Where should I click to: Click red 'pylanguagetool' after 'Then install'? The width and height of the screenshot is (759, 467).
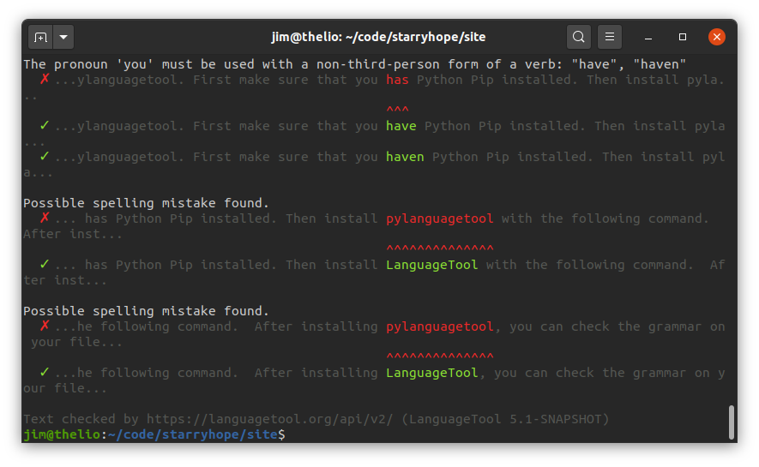click(x=439, y=219)
